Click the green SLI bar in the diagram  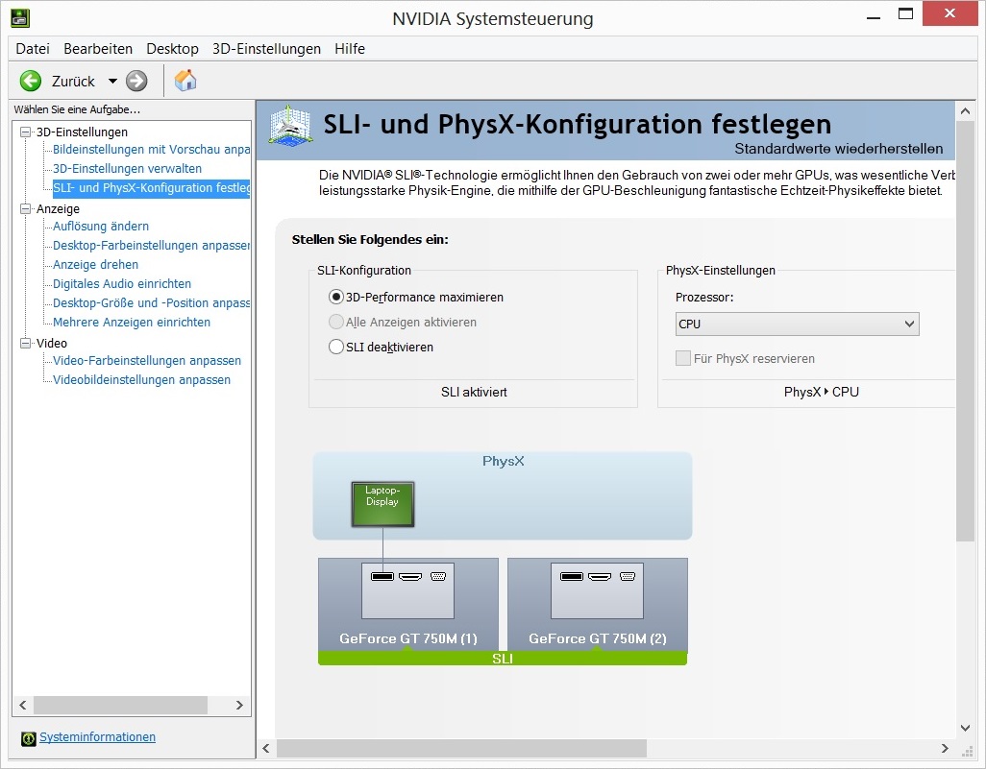[x=503, y=659]
